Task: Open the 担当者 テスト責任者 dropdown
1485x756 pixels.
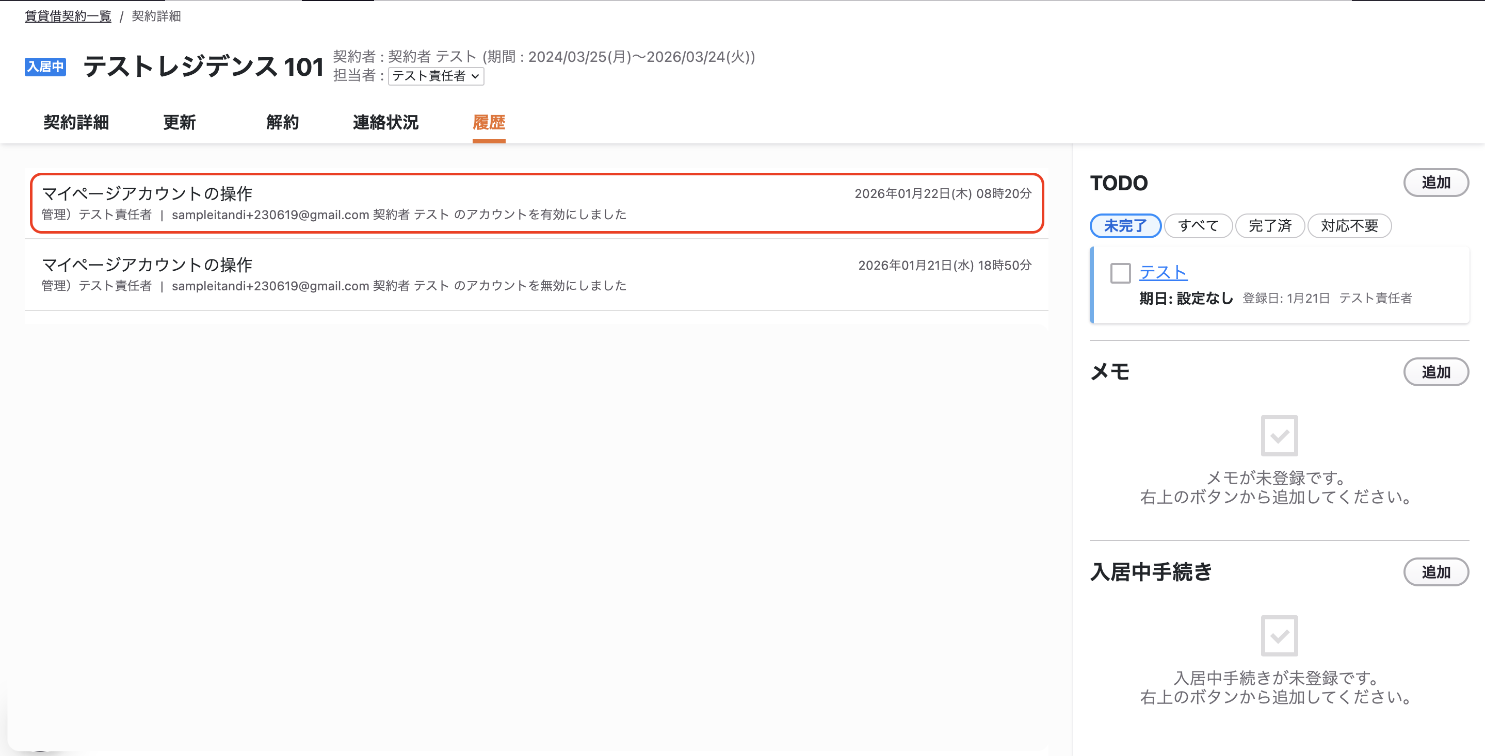Action: pos(436,76)
